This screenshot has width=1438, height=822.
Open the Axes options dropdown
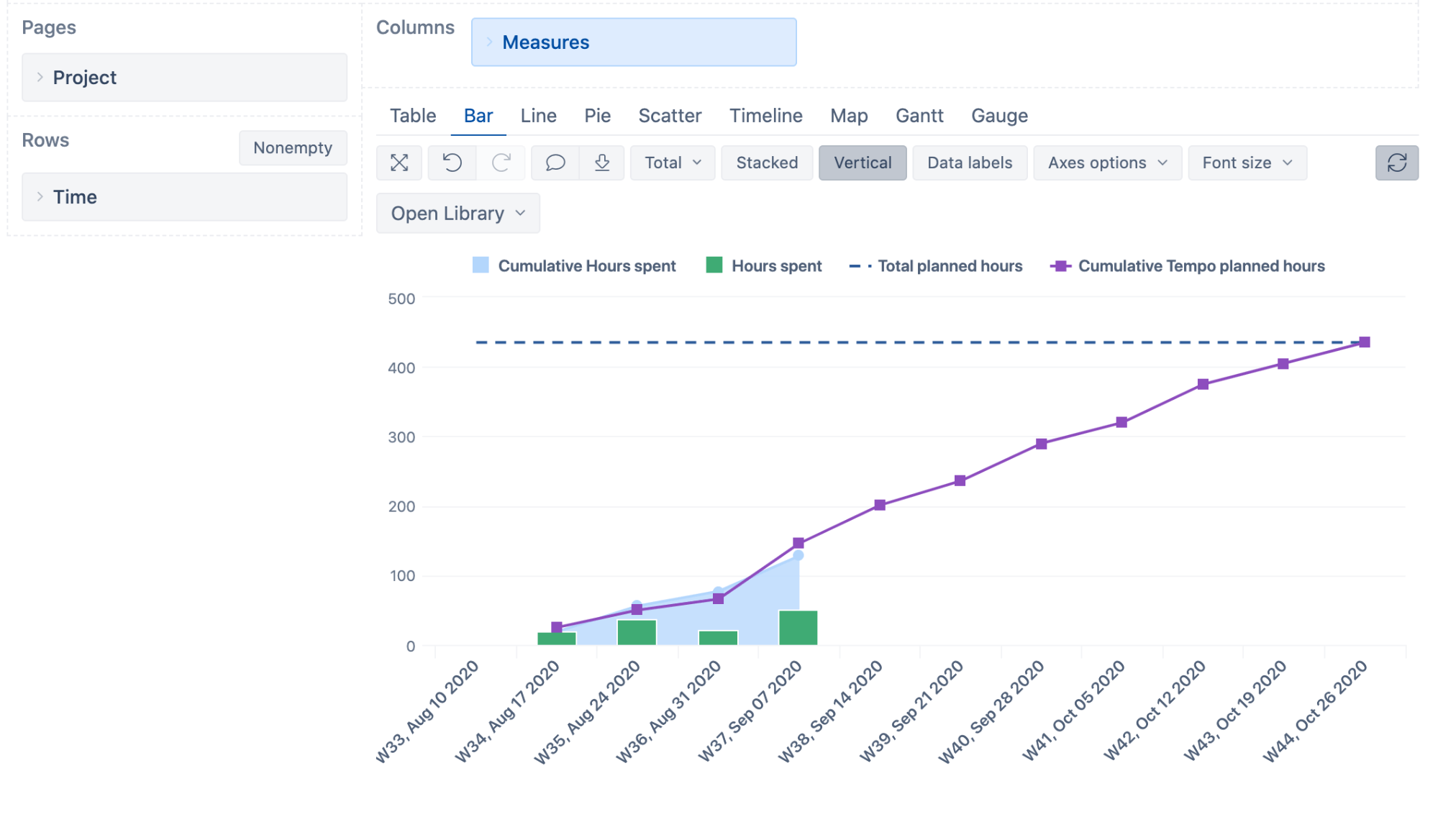[x=1106, y=163]
